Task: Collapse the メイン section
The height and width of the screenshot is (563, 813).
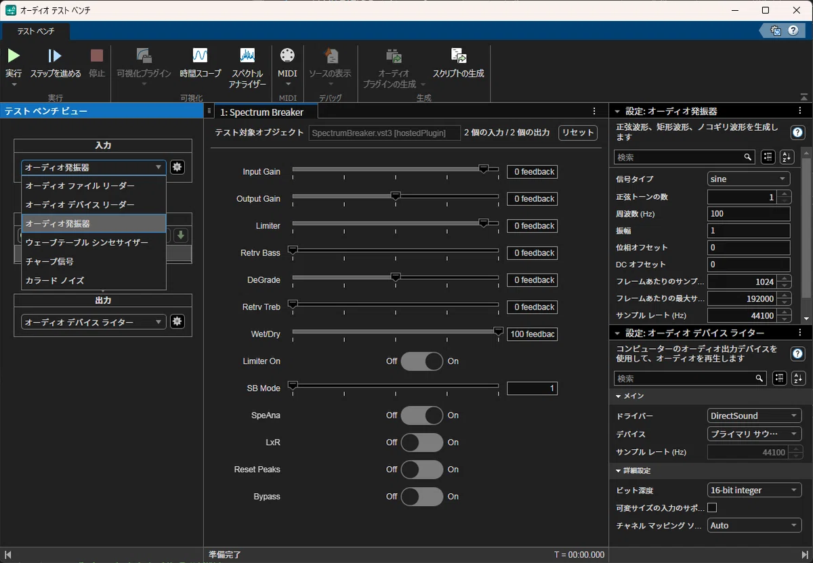Action: 619,396
